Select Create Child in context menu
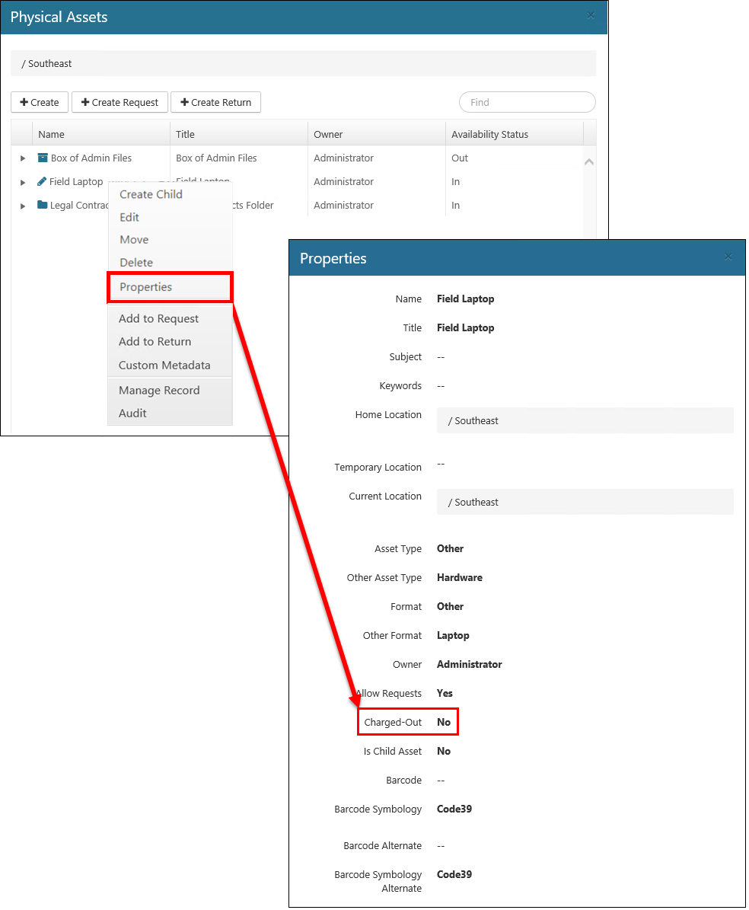 tap(151, 194)
